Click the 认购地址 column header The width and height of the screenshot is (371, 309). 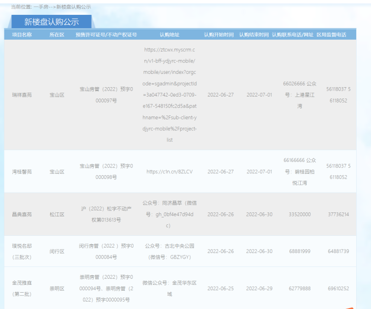point(169,35)
